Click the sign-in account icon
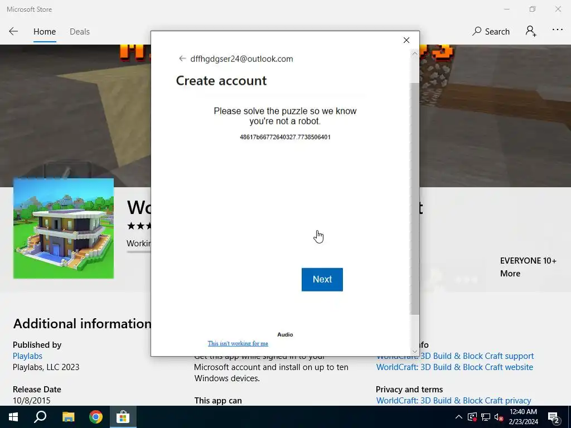This screenshot has height=428, width=571. (x=531, y=31)
